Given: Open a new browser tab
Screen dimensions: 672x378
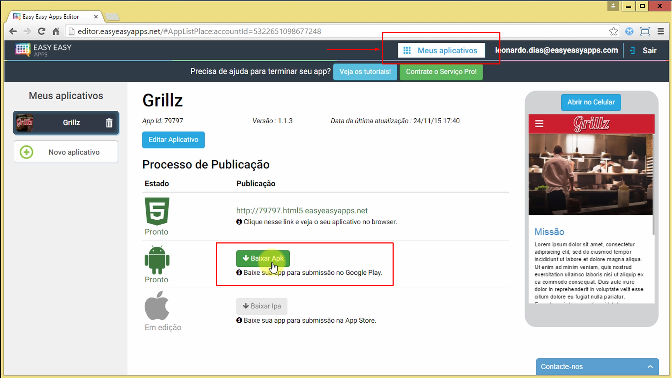Looking at the screenshot, I should [112, 16].
